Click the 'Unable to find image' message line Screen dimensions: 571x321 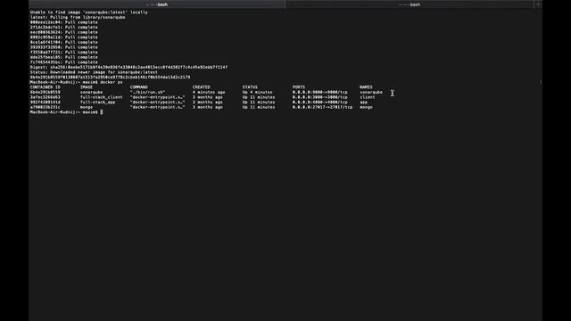[89, 12]
